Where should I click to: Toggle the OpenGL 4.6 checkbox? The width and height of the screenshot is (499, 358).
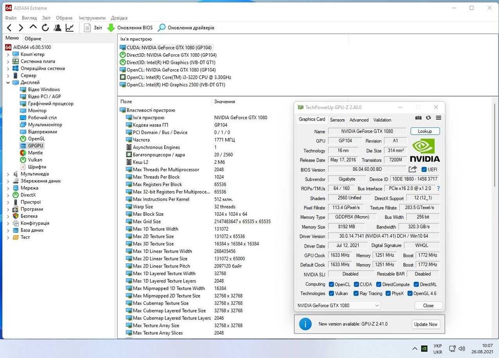[x=410, y=294]
